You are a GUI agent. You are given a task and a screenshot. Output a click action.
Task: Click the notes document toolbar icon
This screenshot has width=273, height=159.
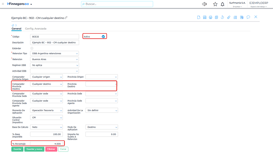[x=241, y=17]
